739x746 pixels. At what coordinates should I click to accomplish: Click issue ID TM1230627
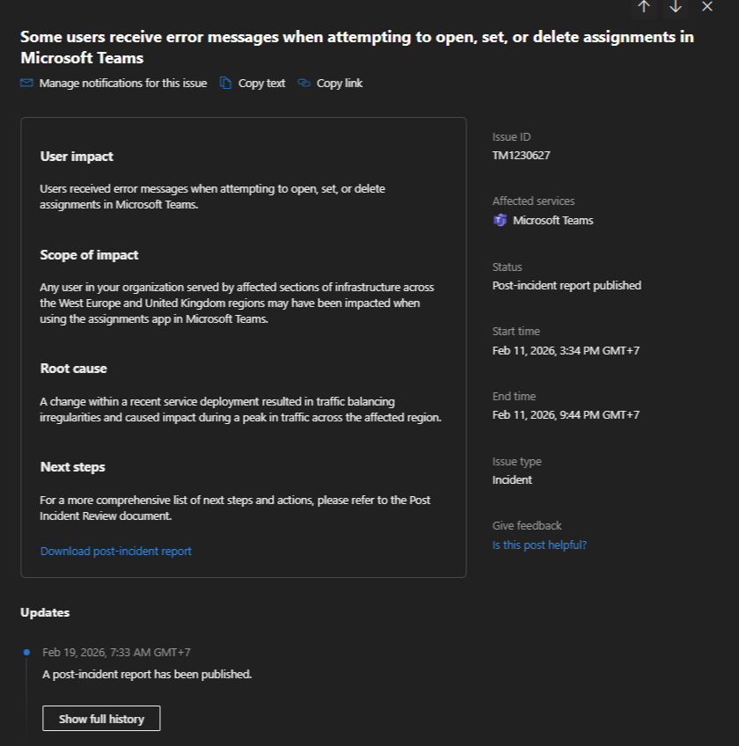tap(521, 156)
